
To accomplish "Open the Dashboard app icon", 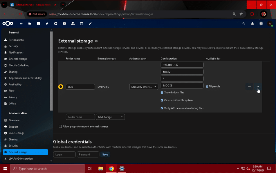I will [x=21, y=24].
